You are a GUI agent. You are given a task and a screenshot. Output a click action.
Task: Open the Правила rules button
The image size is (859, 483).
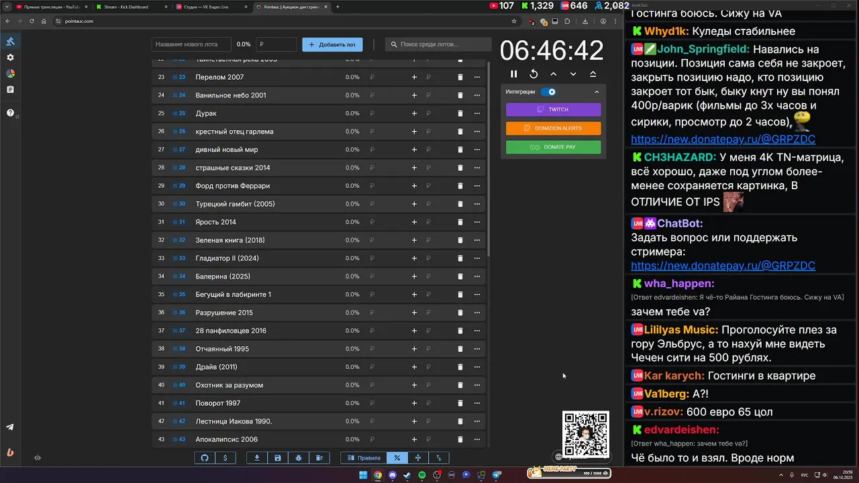(364, 458)
